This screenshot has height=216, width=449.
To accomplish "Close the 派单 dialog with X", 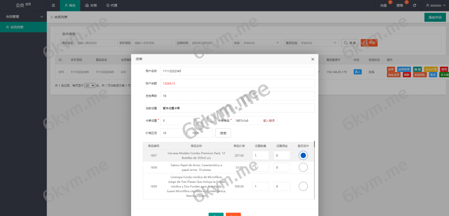I will [313, 59].
